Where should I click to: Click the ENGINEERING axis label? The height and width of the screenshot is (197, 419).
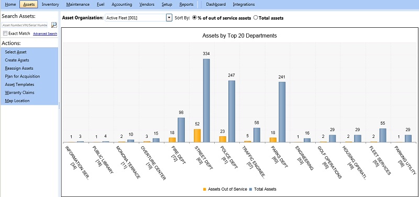click(x=304, y=158)
